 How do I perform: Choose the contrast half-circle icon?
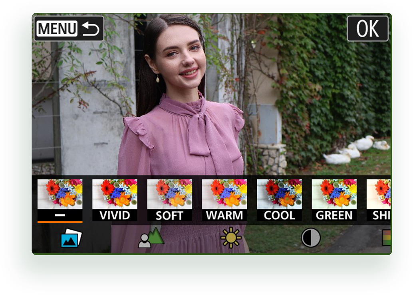point(311,238)
